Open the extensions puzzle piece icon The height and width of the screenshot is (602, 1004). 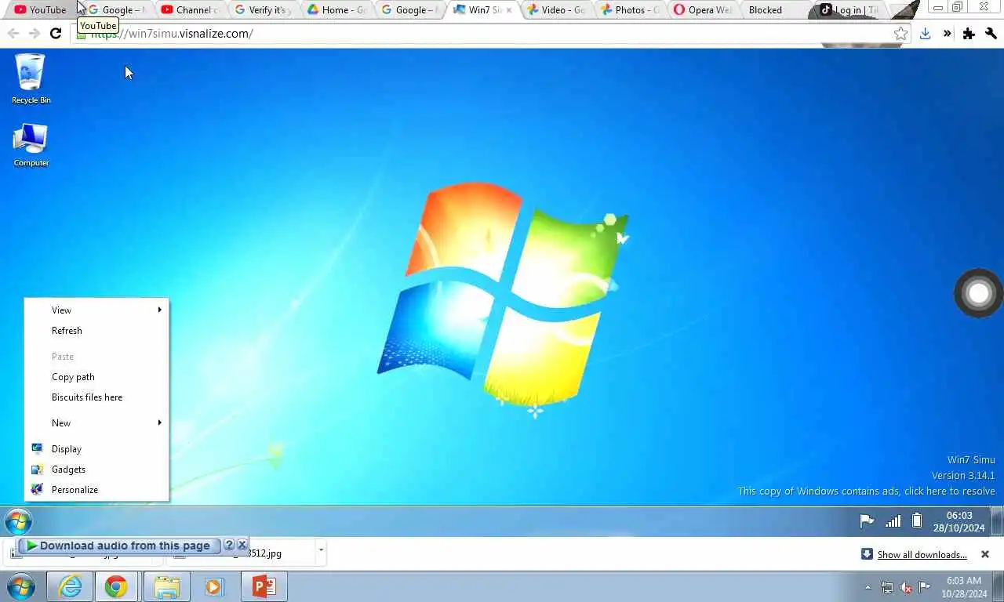[x=969, y=34]
